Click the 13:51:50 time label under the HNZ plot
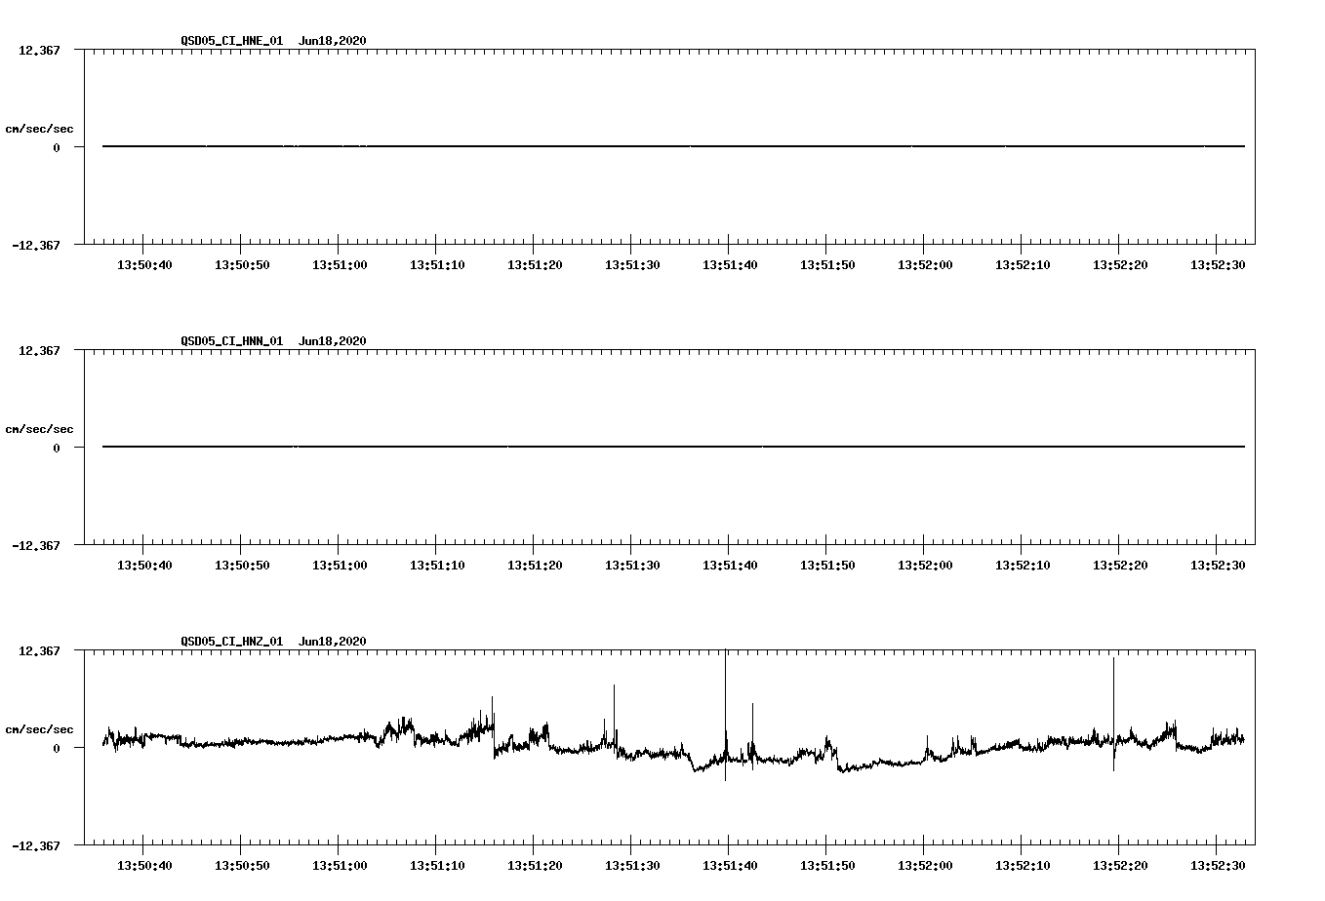Viewport: 1325px width, 901px height. [827, 866]
